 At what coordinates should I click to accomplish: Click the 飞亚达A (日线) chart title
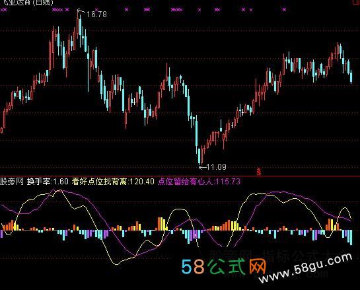point(27,2)
